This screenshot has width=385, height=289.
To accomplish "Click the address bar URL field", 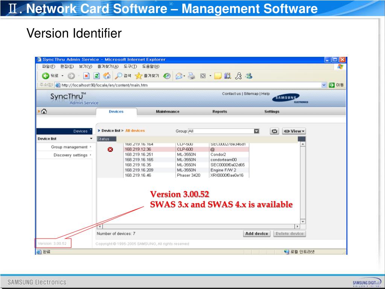I will [188, 85].
